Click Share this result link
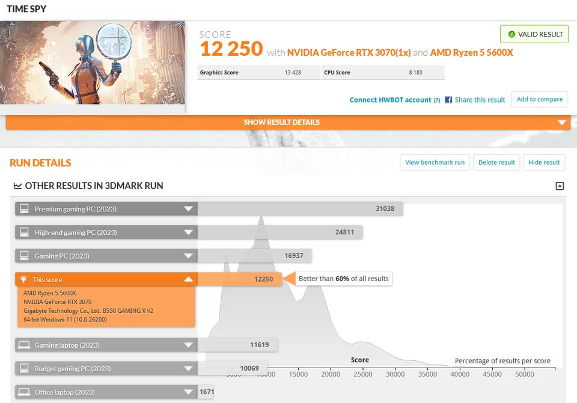The height and width of the screenshot is (403, 577). pyautogui.click(x=480, y=100)
